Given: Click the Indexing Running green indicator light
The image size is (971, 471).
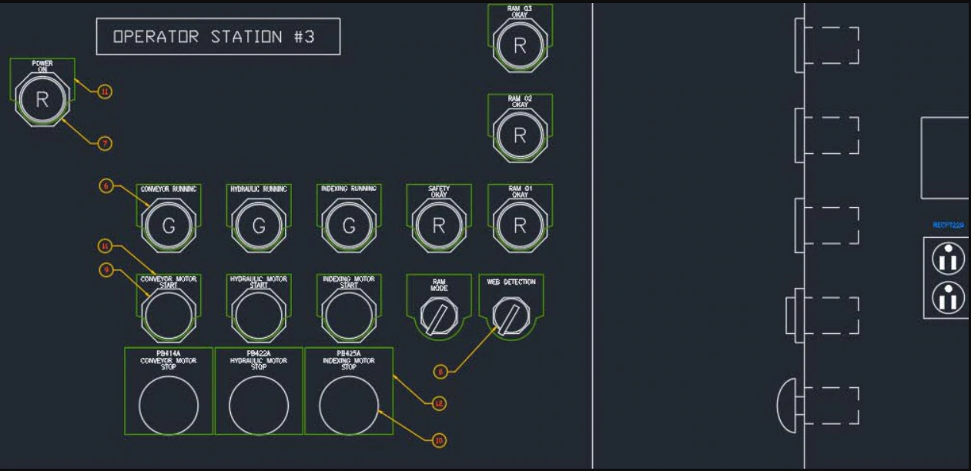Looking at the screenshot, I should pyautogui.click(x=349, y=225).
